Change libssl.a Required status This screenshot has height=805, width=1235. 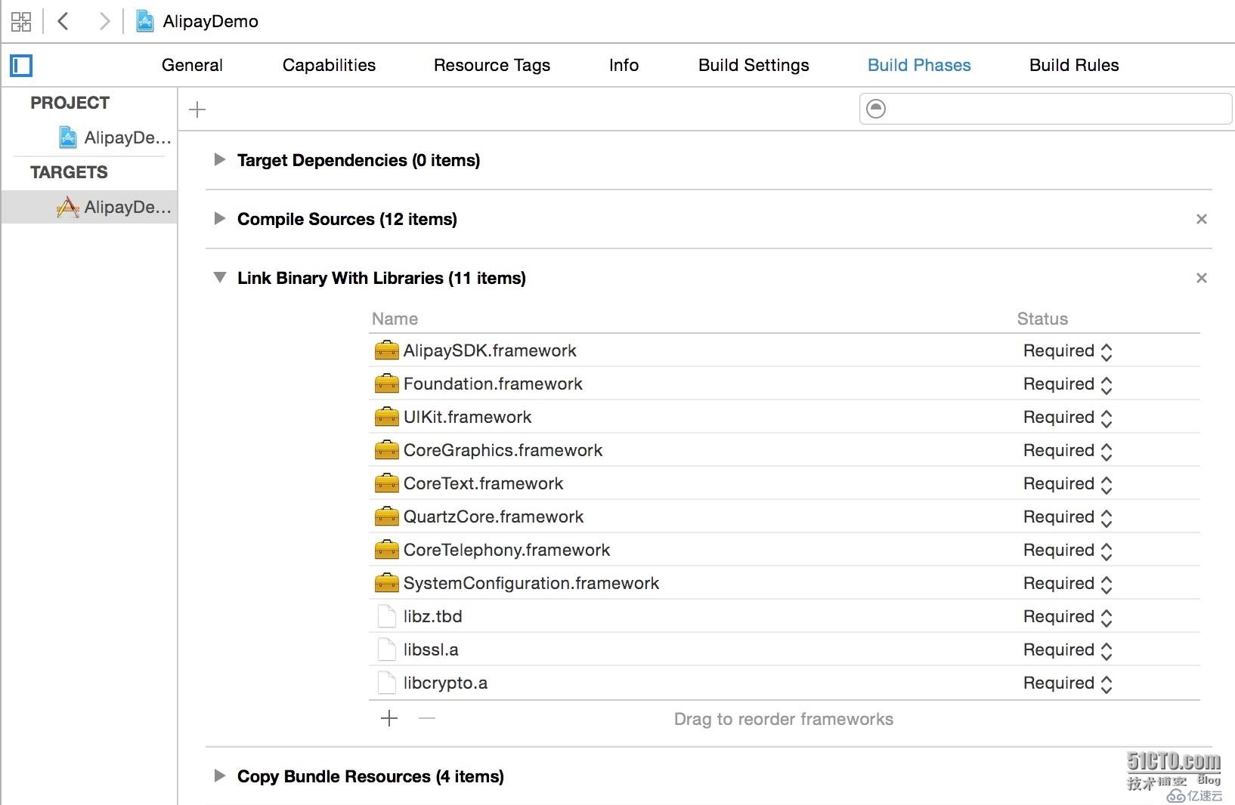pos(1067,650)
